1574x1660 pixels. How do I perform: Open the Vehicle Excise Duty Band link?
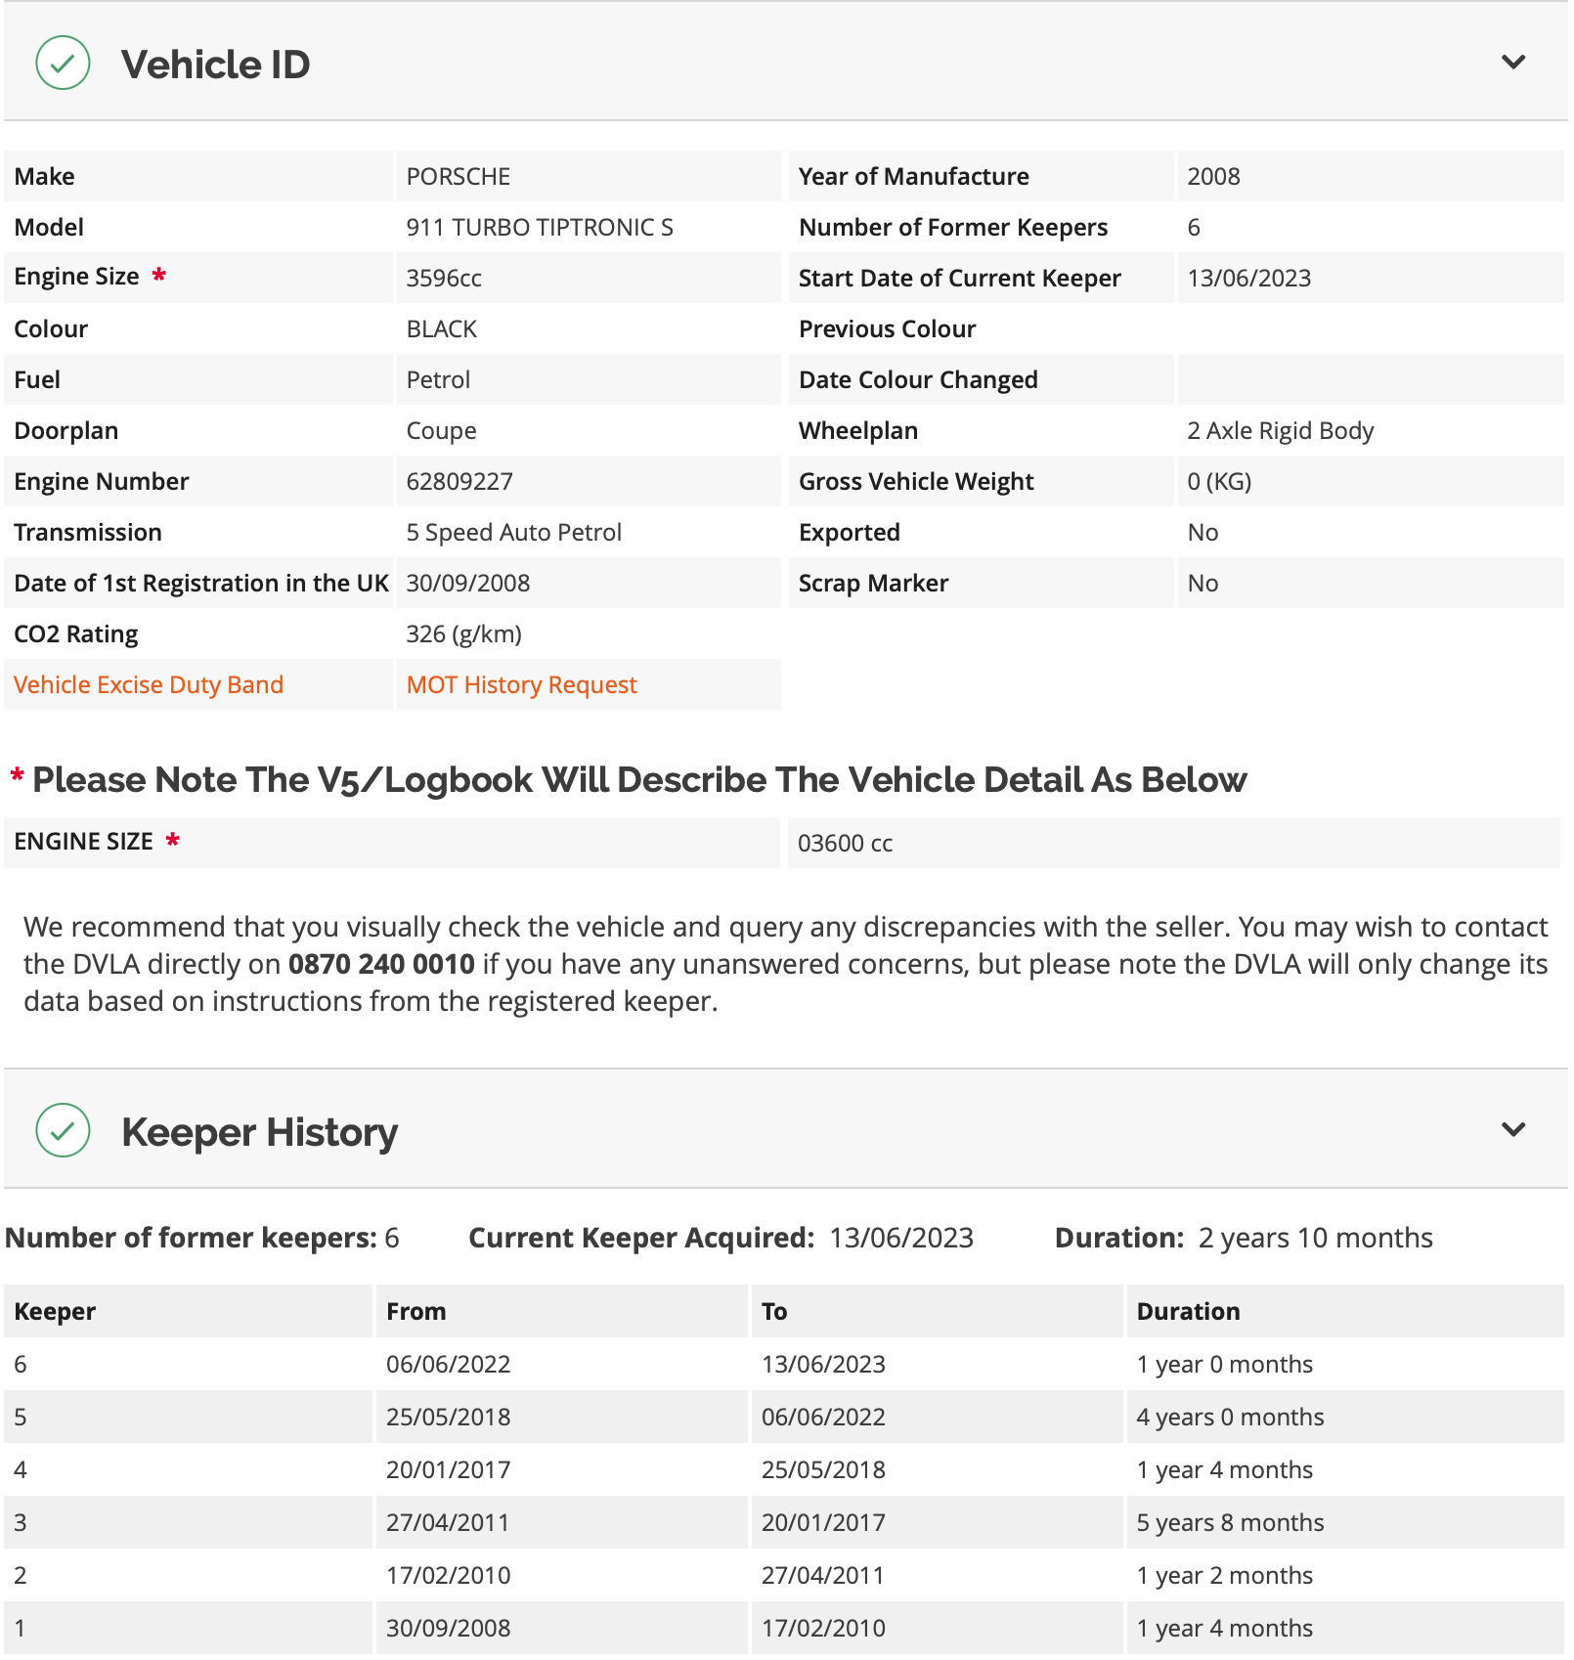(x=149, y=685)
